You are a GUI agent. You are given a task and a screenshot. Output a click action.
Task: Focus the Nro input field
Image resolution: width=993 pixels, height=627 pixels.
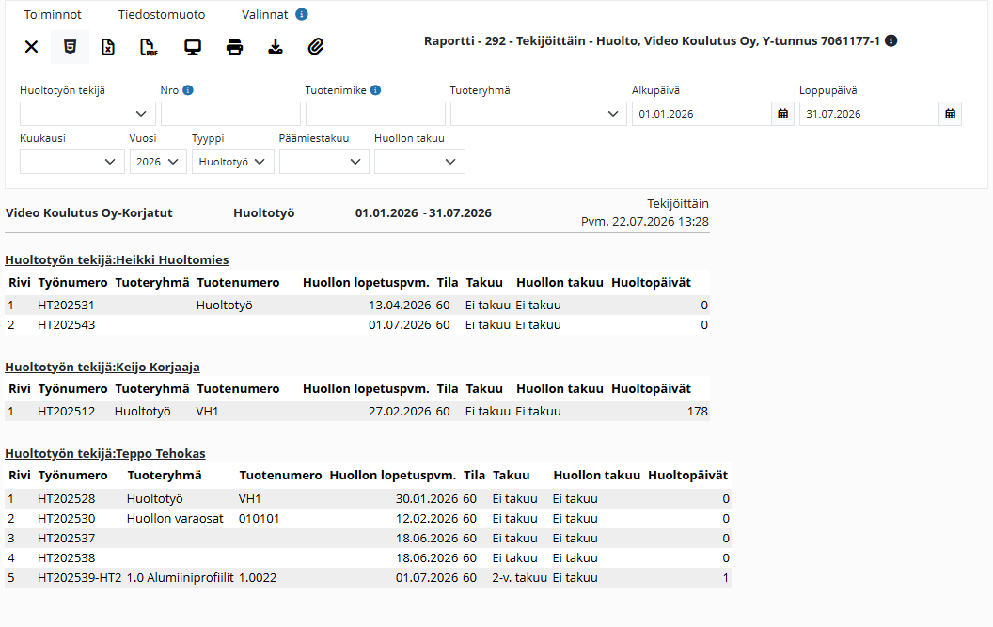[230, 114]
